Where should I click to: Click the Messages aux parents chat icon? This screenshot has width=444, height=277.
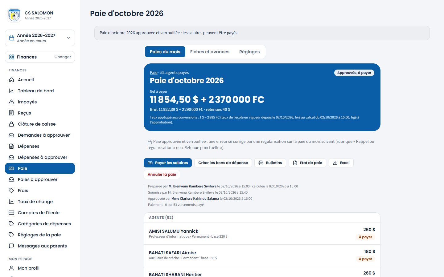pyautogui.click(x=11, y=246)
